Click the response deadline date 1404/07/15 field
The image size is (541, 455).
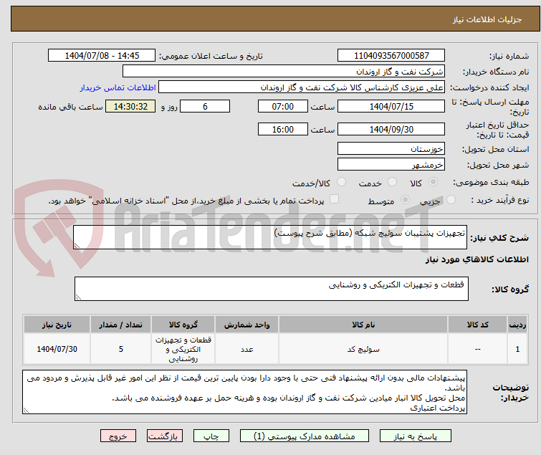point(391,106)
